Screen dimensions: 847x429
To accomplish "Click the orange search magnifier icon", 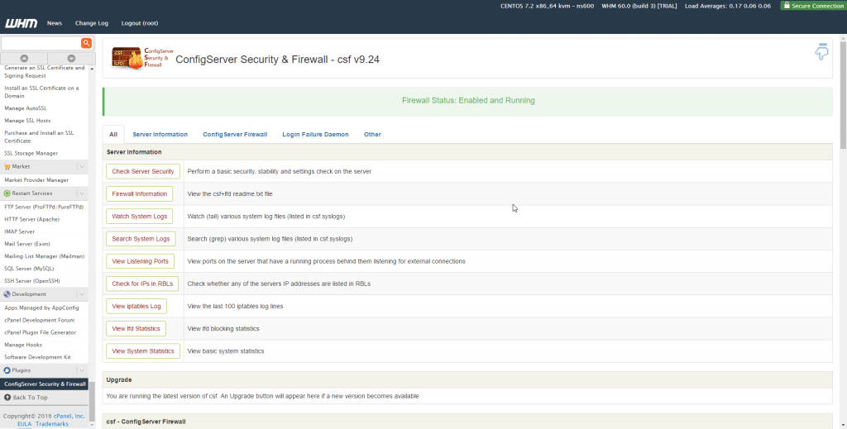I will (x=86, y=43).
